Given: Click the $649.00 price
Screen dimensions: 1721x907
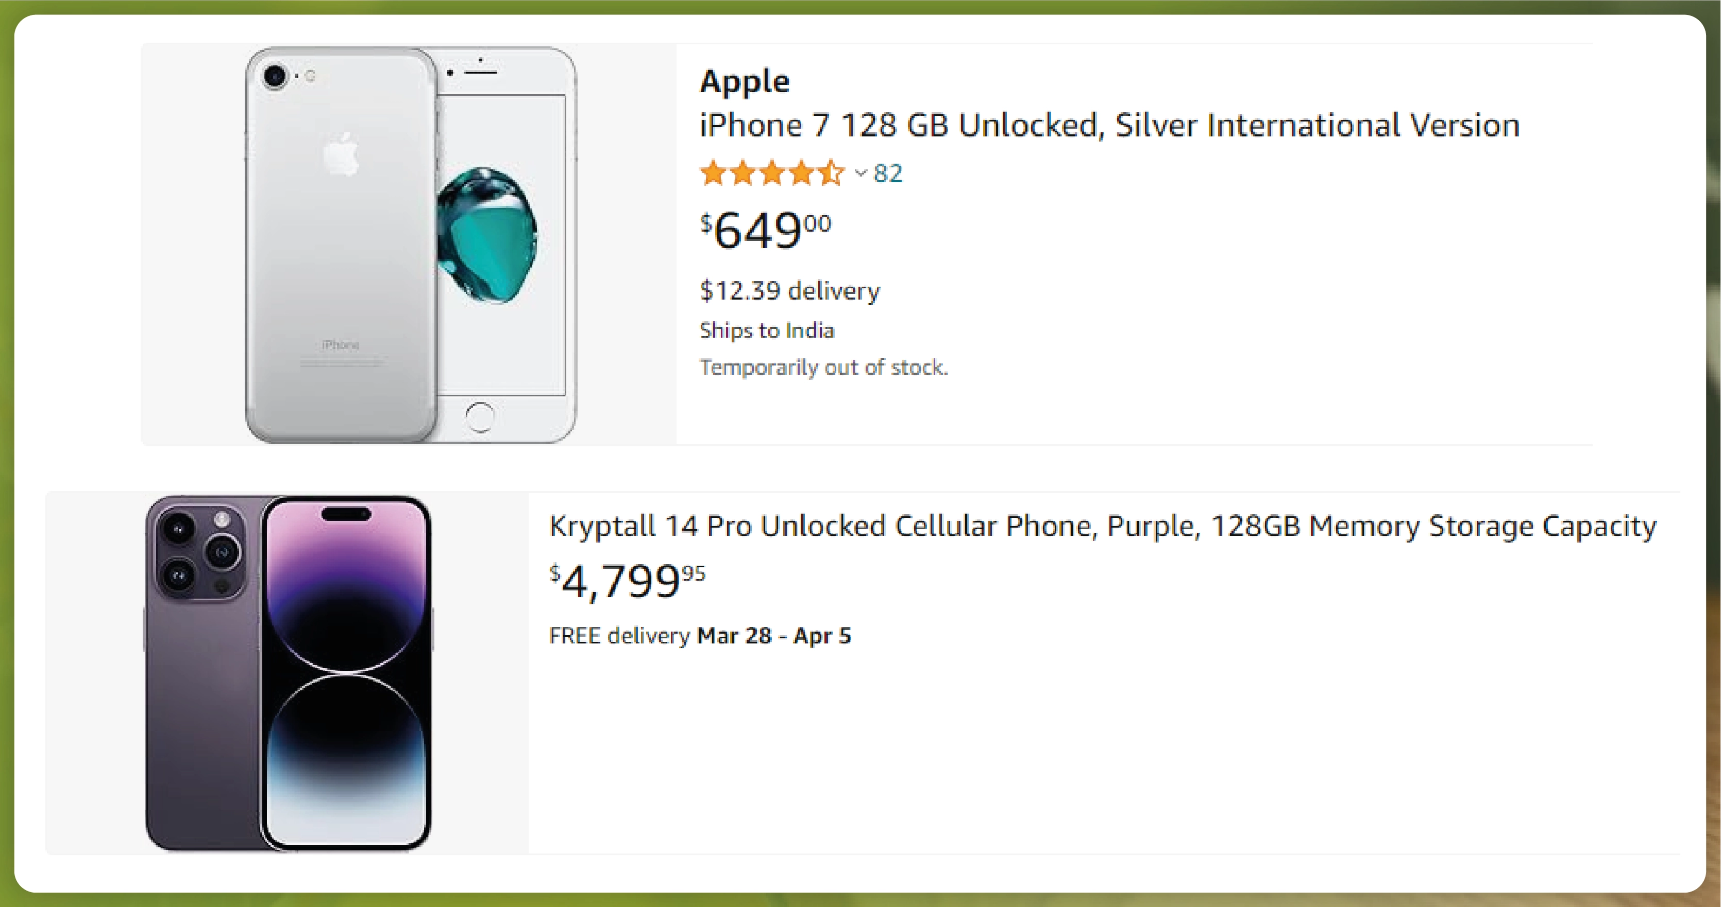Looking at the screenshot, I should tap(765, 230).
